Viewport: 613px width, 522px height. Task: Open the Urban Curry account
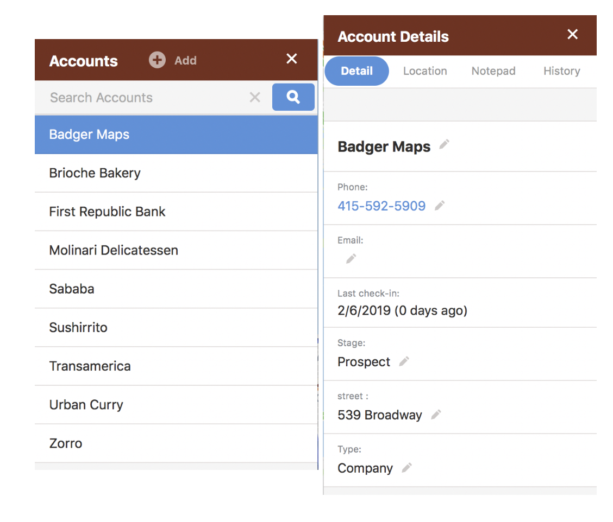point(176,405)
